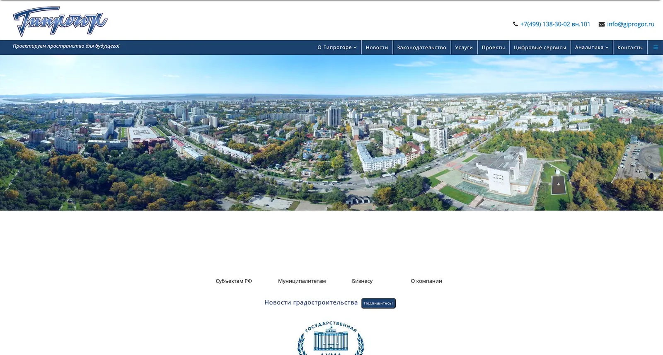Image resolution: width=663 pixels, height=355 pixels.
Task: Click the panoramic city banner image
Action: click(331, 133)
